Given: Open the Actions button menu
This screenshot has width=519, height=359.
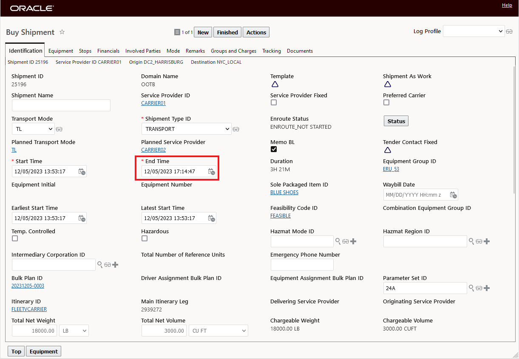Looking at the screenshot, I should pyautogui.click(x=256, y=32).
